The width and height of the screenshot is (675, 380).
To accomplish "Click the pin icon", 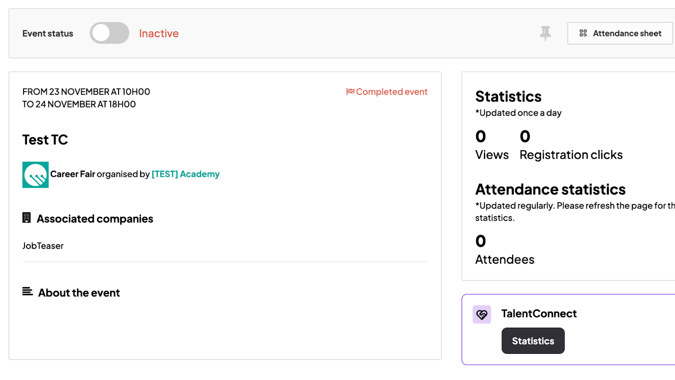I will coord(545,33).
